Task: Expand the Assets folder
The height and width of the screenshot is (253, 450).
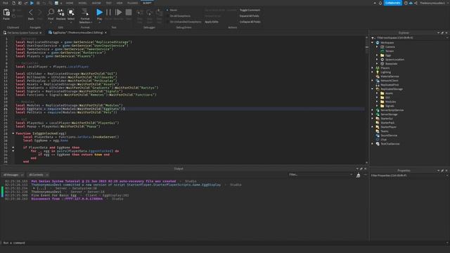Action: (377, 93)
